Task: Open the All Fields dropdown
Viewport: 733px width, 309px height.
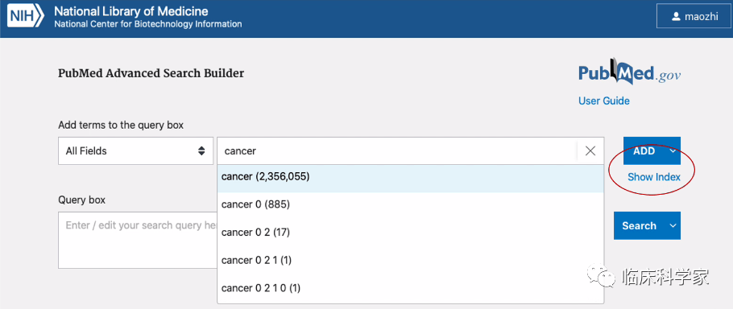Action: click(135, 150)
